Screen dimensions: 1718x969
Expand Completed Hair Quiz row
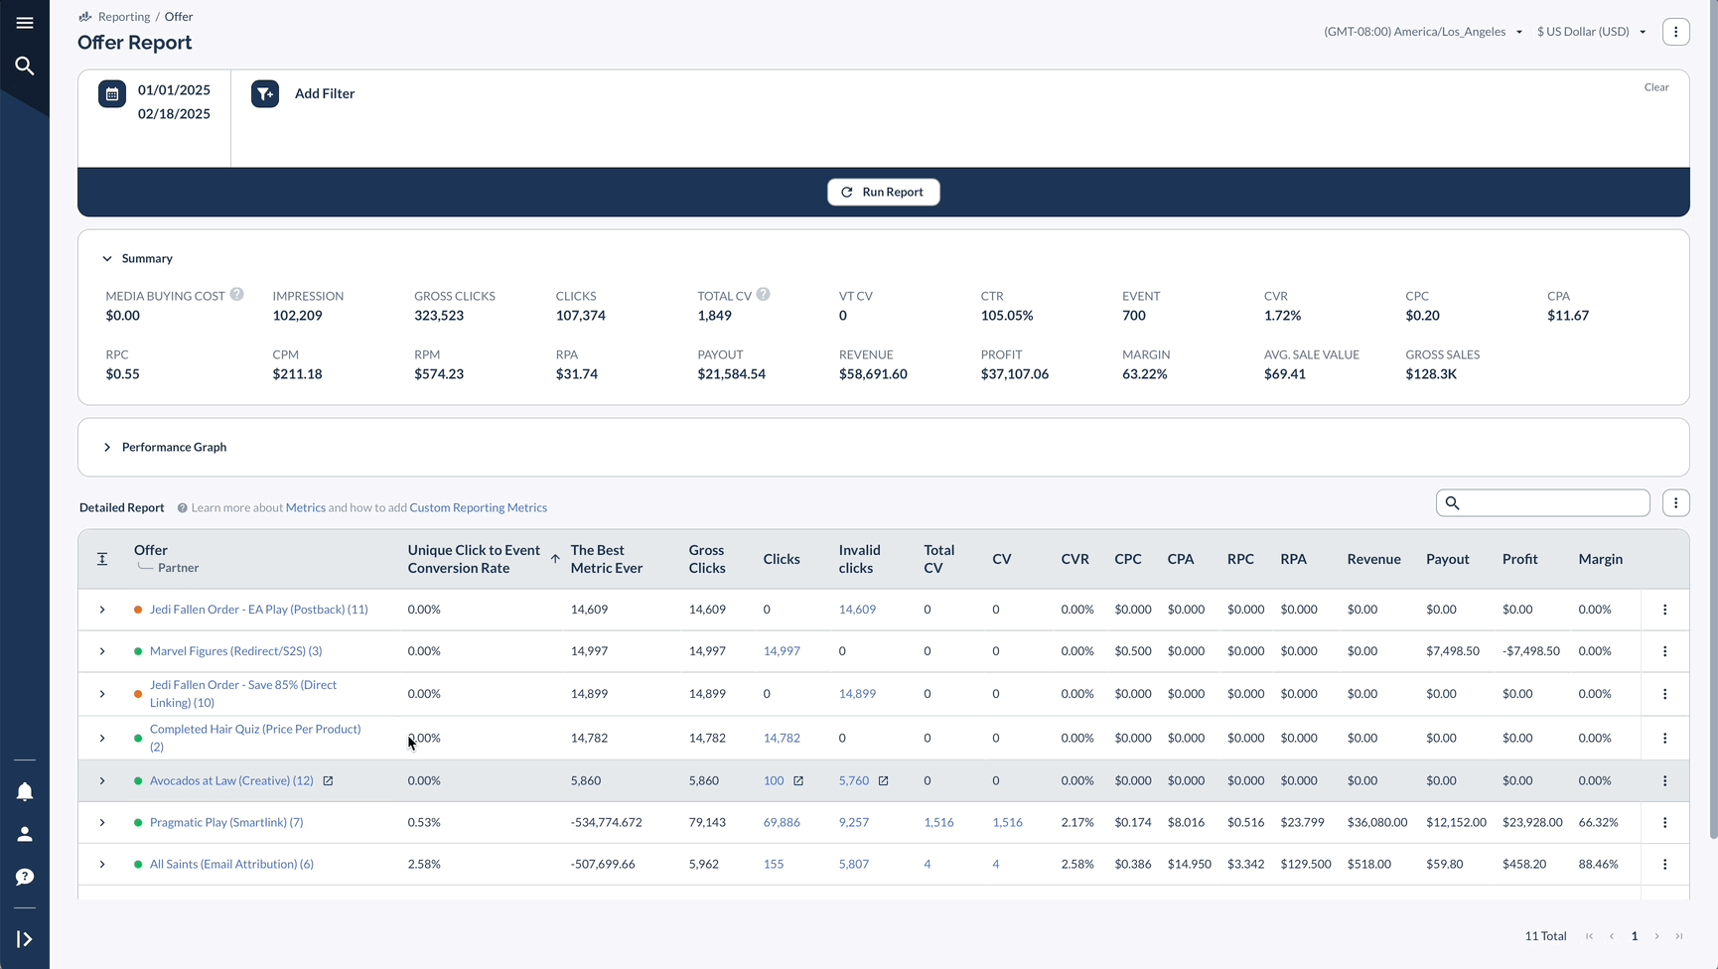[102, 738]
